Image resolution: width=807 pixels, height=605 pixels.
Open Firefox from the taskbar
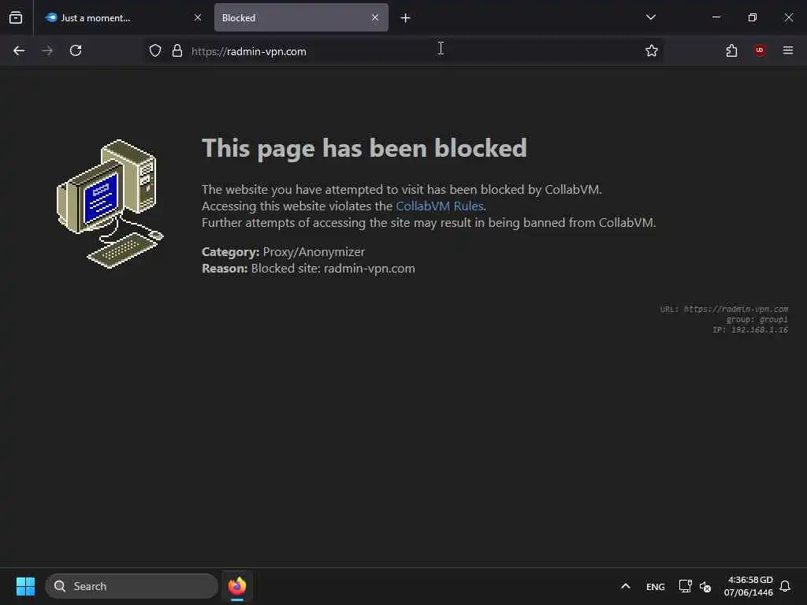click(237, 586)
